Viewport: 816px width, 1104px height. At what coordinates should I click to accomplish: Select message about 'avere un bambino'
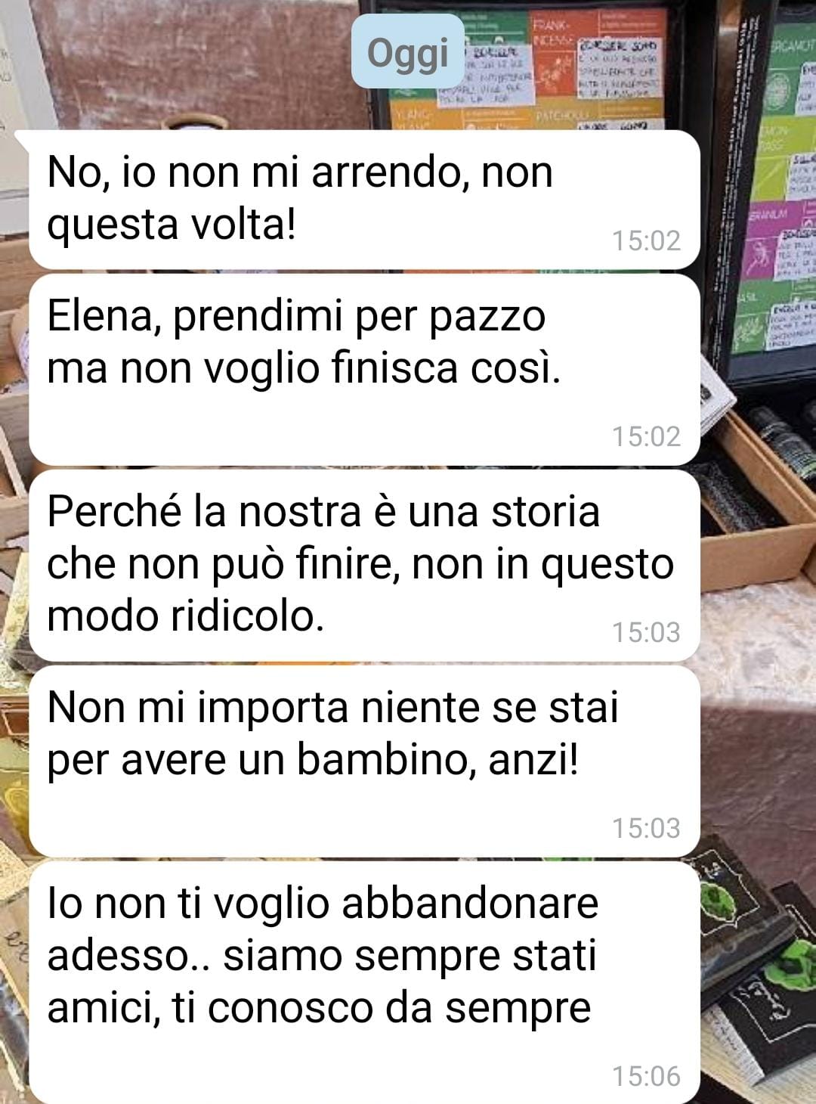[x=364, y=761]
